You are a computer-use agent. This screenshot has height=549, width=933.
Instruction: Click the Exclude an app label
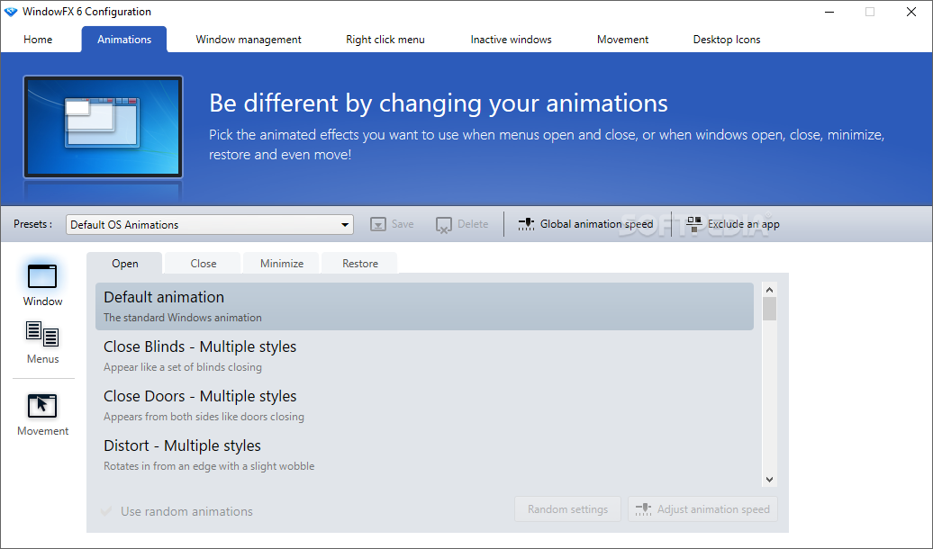744,224
